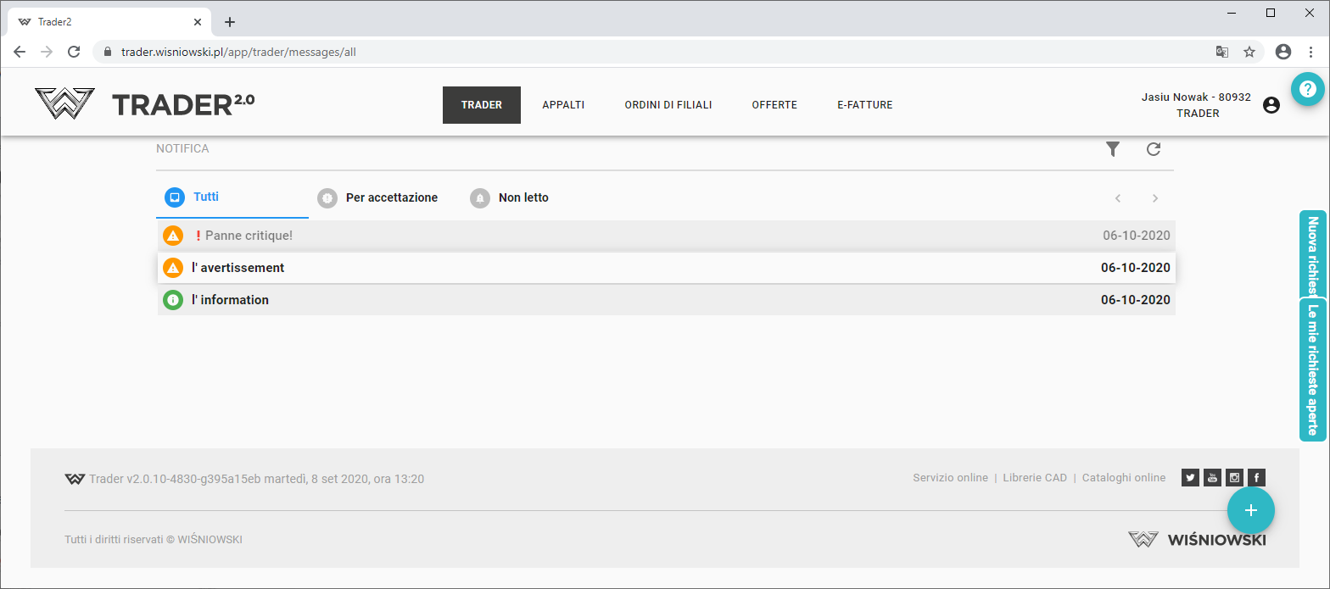
Task: Open the Twitter social icon
Action: (1190, 478)
